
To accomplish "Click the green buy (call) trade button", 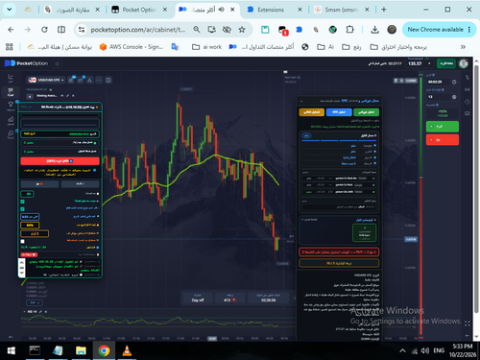I will [x=443, y=127].
